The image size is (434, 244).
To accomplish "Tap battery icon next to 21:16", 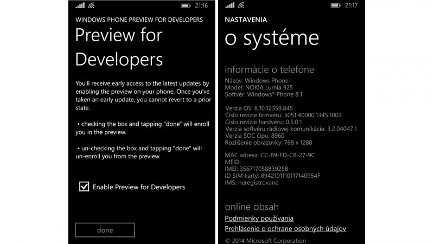I will [185, 5].
